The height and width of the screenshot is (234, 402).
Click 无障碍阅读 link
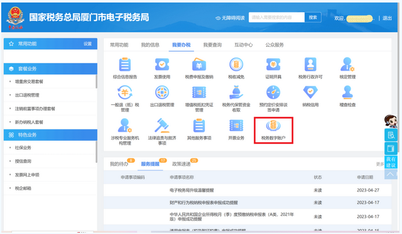click(x=230, y=18)
